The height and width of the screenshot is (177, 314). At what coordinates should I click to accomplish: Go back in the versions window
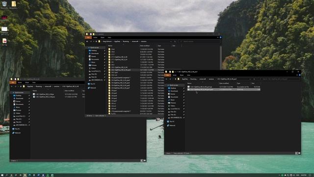pos(87,41)
